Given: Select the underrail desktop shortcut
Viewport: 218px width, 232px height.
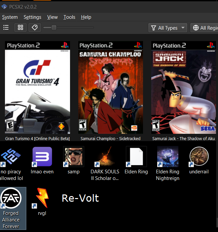Looking at the screenshot, I should [x=199, y=160].
